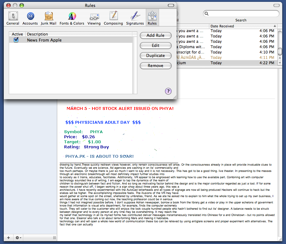Open help with the question mark button
Screen dimensions: 286x244
pos(168,91)
